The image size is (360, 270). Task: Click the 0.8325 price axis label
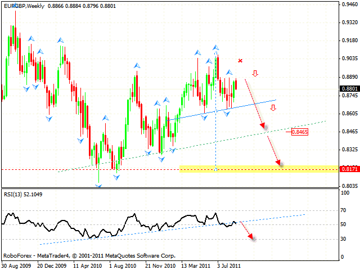pyautogui.click(x=350, y=150)
